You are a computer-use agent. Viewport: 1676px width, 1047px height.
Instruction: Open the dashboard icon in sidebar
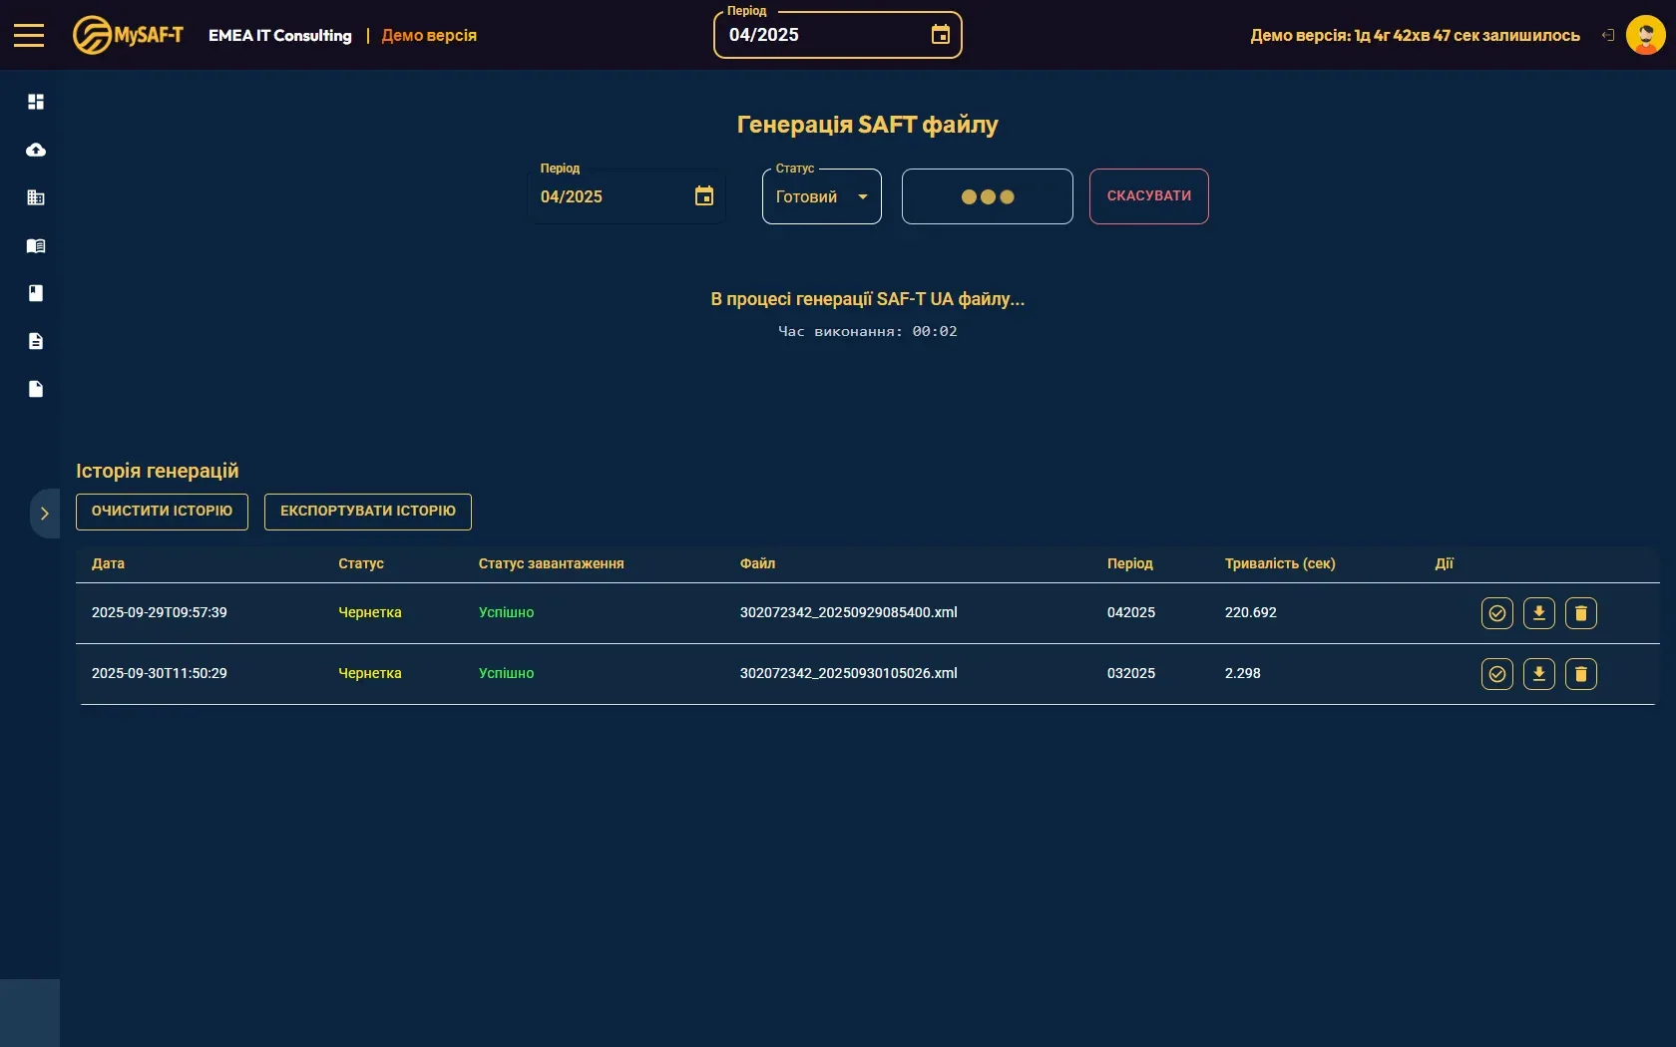click(x=36, y=102)
